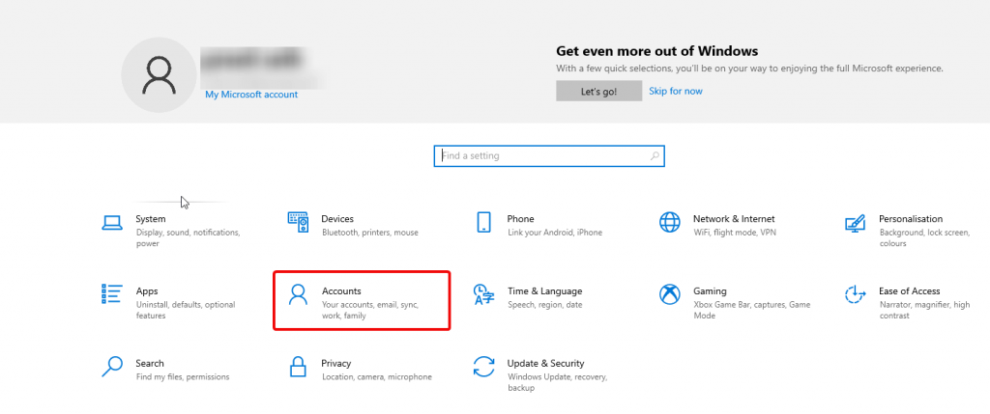Click 'Get even more out of Windows' heading

[657, 51]
